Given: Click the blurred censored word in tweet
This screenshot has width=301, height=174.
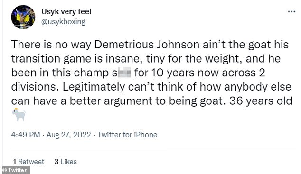Looking at the screenshot, I should point(124,73).
